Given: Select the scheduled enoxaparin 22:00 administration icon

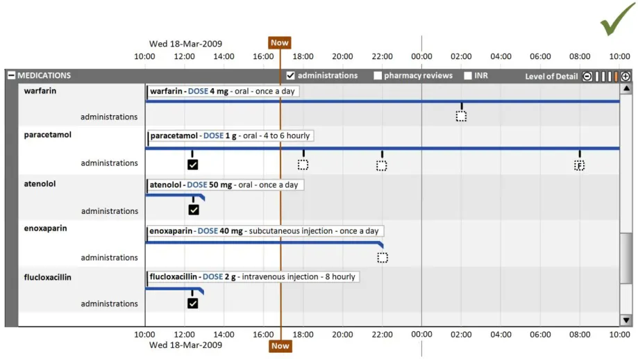Looking at the screenshot, I should pos(383,258).
